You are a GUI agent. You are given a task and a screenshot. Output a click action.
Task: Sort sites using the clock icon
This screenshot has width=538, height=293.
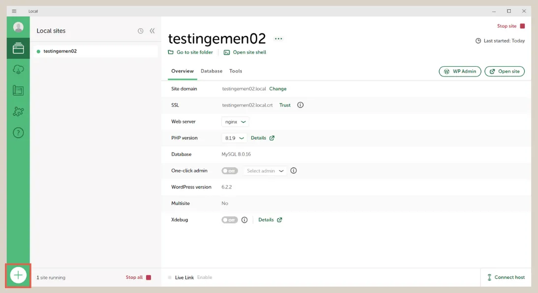141,31
